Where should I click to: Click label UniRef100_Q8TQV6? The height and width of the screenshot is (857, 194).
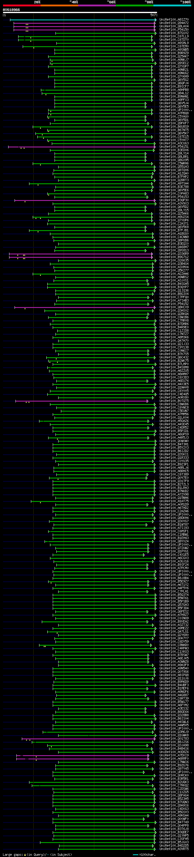(174, 170)
